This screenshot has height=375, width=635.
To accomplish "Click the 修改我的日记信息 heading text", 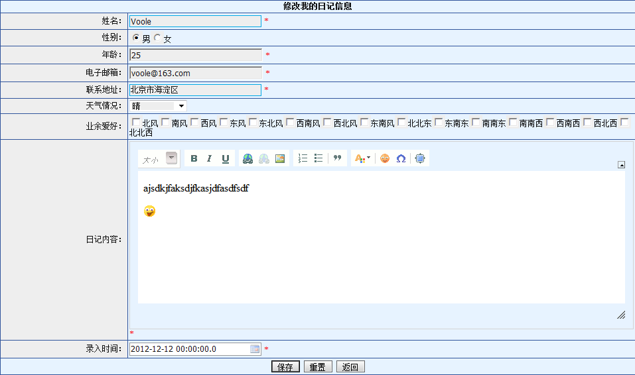I will tap(317, 6).
